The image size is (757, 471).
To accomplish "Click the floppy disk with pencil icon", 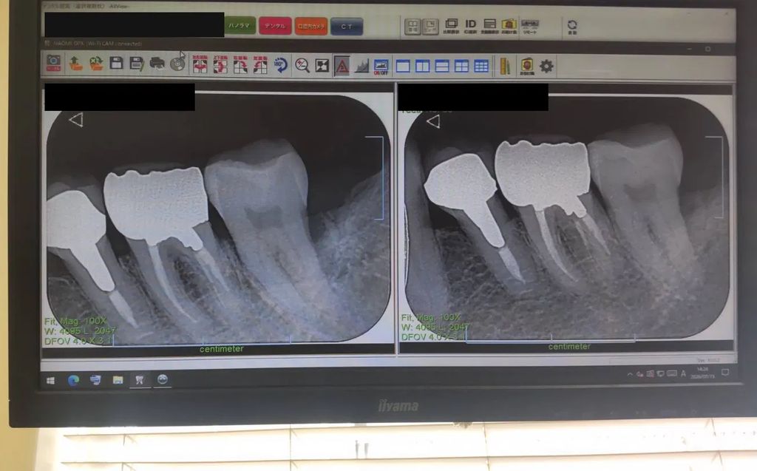I will click(137, 64).
